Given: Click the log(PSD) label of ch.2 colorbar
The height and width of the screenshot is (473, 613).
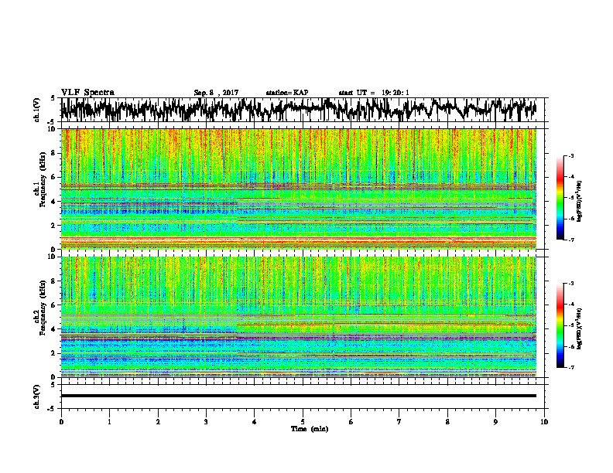Looking at the screenshot, I should [x=580, y=328].
